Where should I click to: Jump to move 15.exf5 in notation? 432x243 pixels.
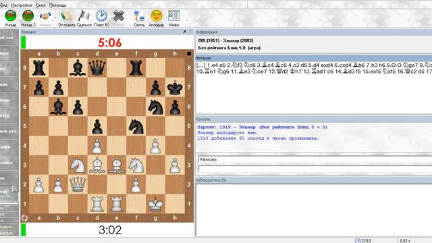click(373, 72)
